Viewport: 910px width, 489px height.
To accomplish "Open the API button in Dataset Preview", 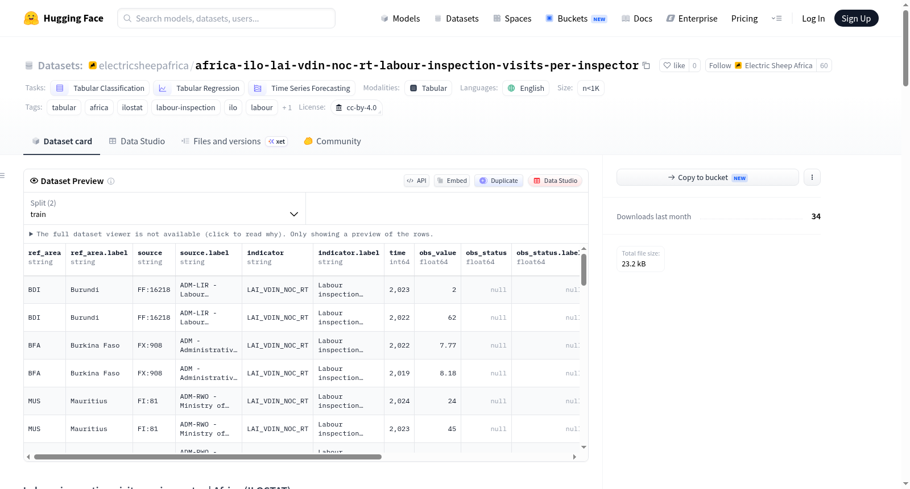I will (x=416, y=181).
